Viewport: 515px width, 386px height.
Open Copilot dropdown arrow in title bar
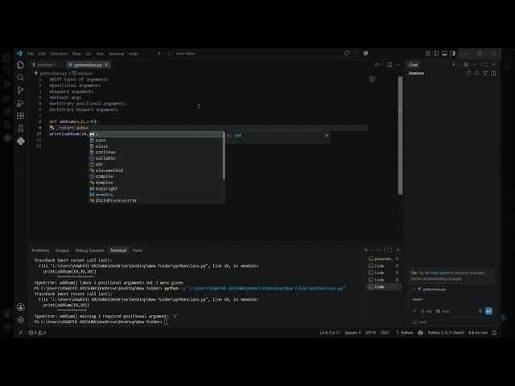pos(355,53)
